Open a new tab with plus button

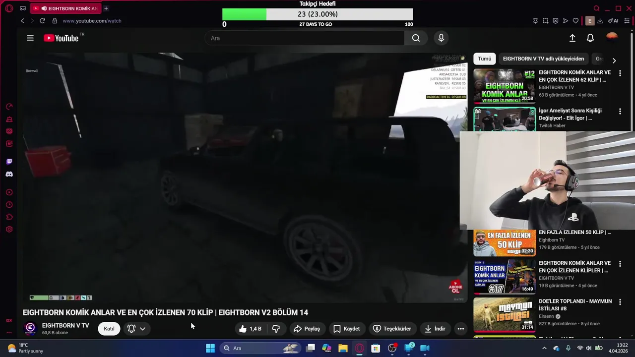106,8
